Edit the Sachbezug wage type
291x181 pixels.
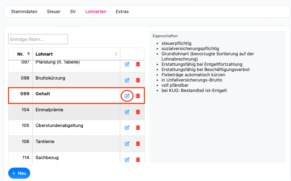(x=127, y=160)
